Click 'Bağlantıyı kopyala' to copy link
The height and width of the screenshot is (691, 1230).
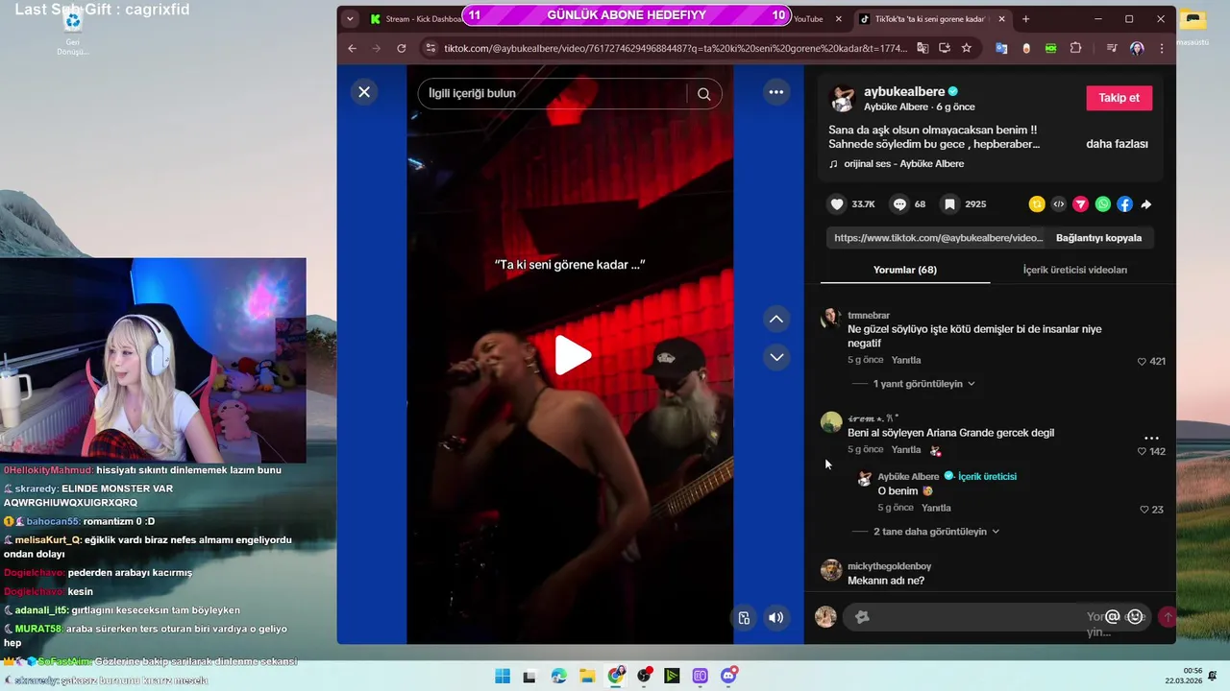(1098, 238)
